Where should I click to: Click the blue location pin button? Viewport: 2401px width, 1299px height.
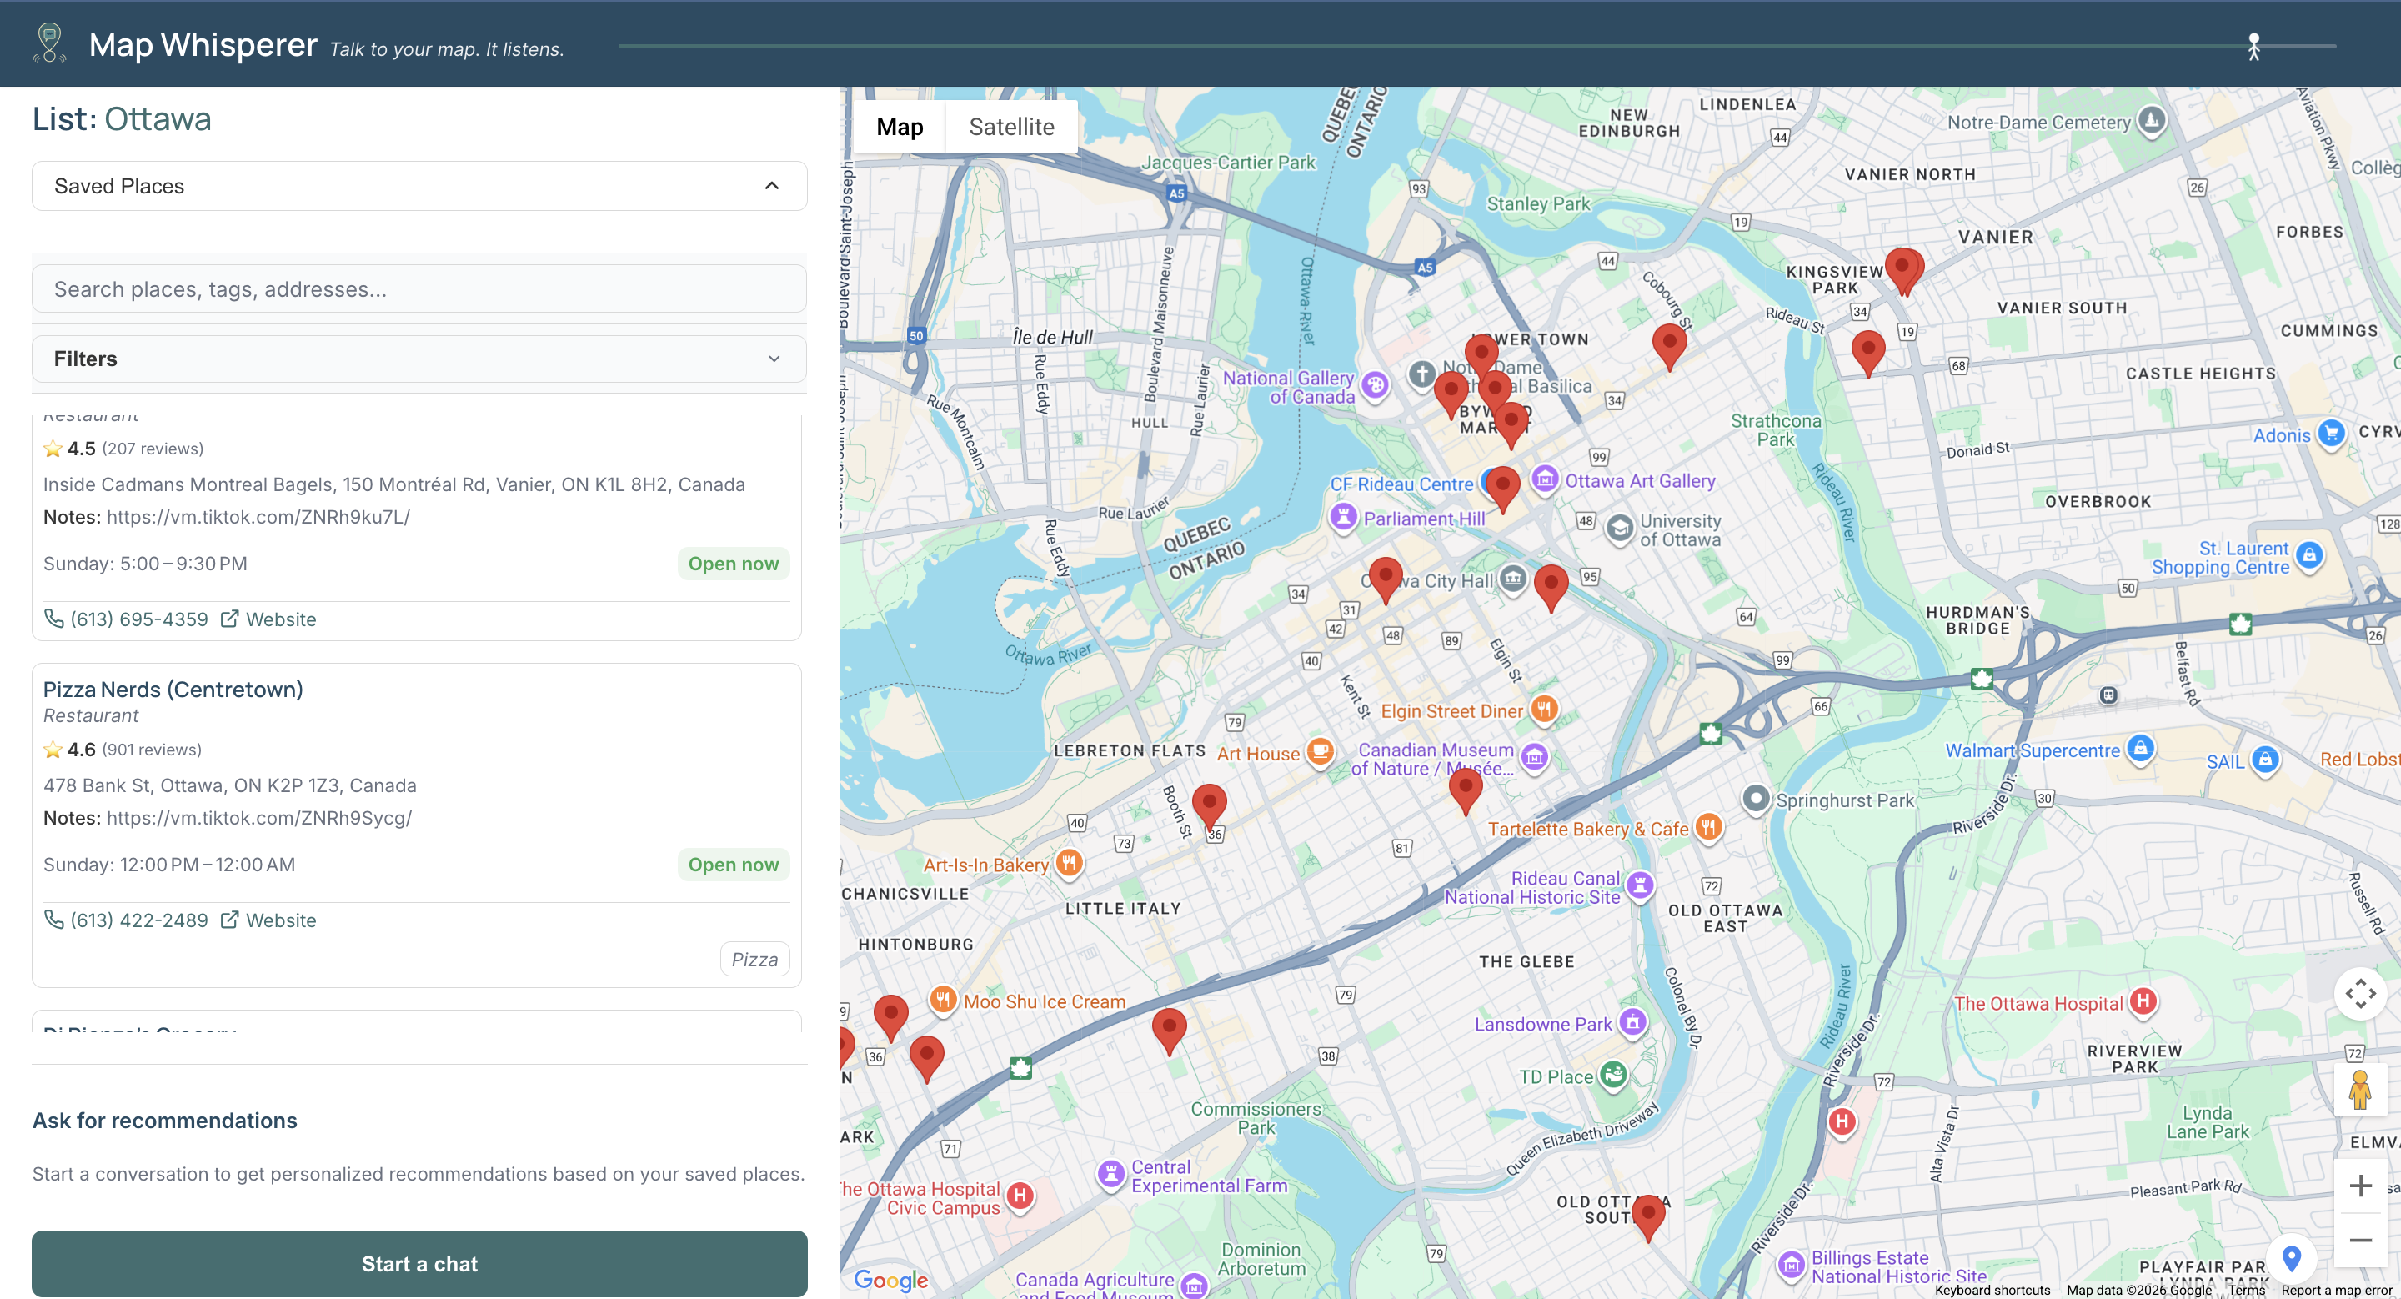click(2291, 1259)
